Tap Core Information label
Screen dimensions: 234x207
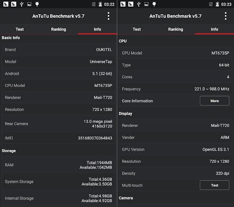tap(137, 101)
